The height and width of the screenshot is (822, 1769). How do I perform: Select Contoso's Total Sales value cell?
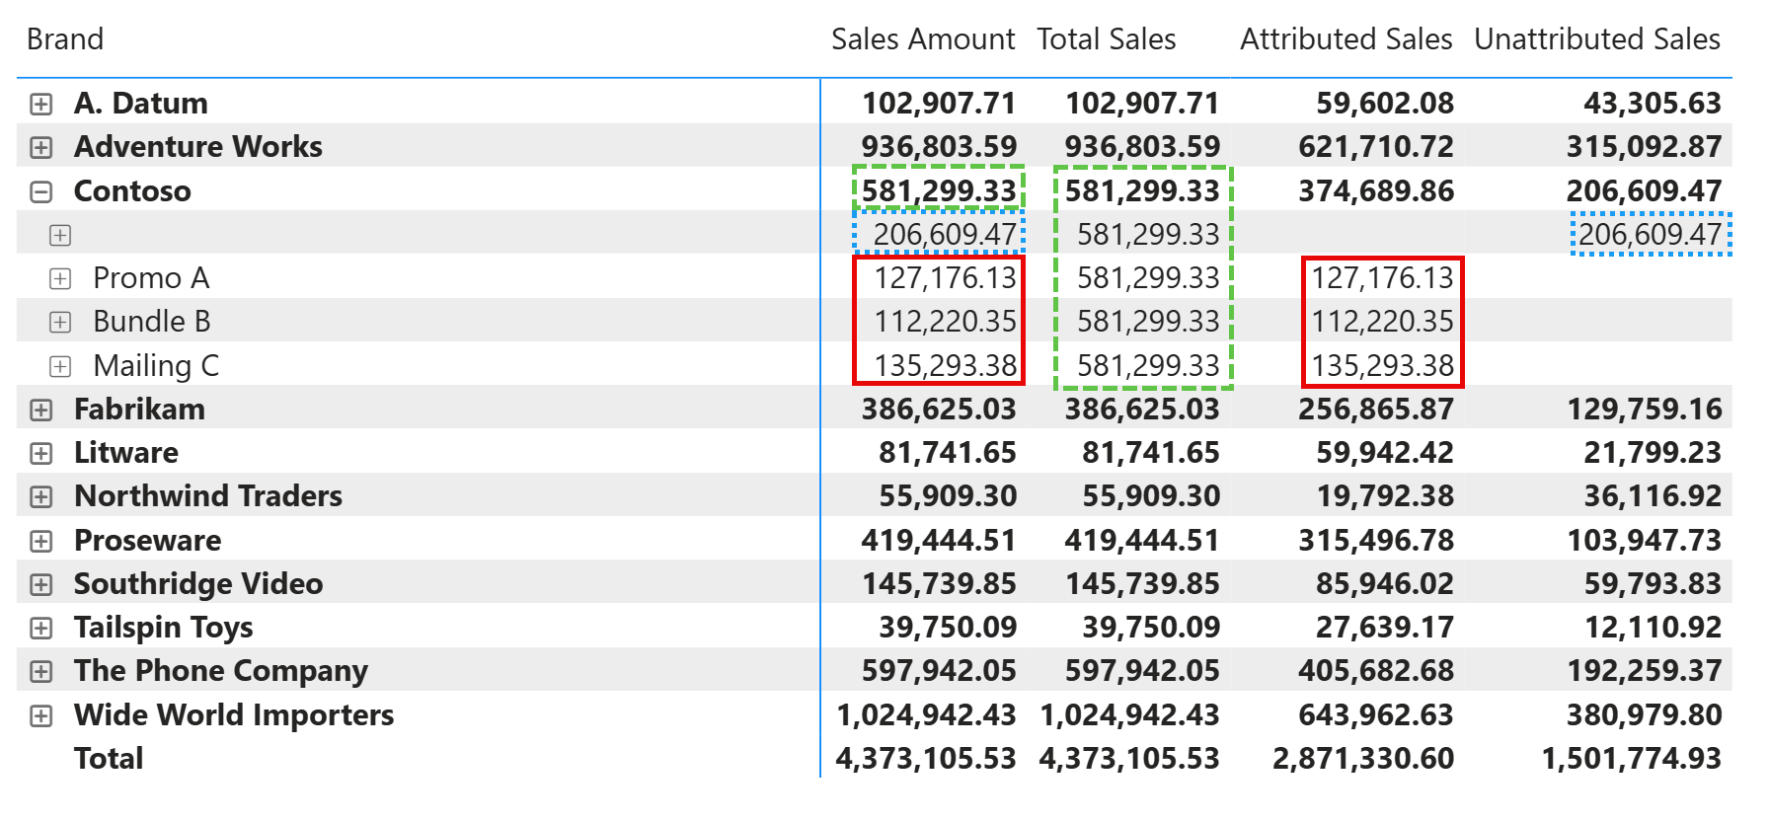tap(1142, 190)
